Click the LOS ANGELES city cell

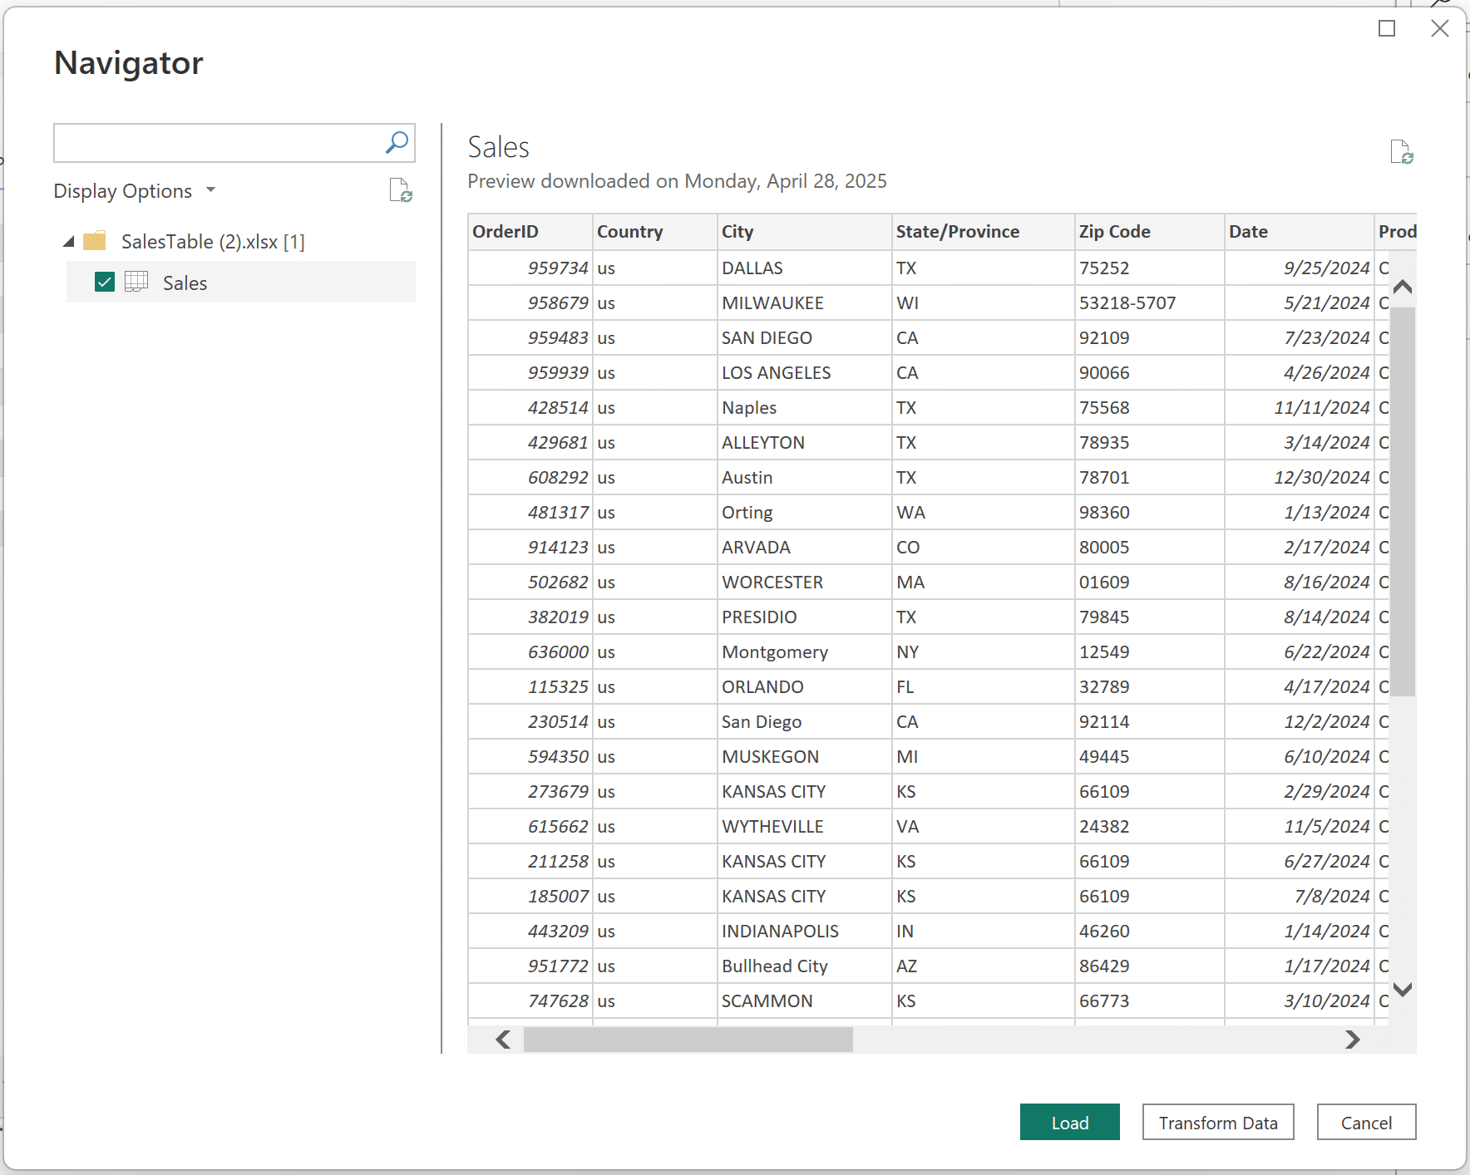[805, 373]
